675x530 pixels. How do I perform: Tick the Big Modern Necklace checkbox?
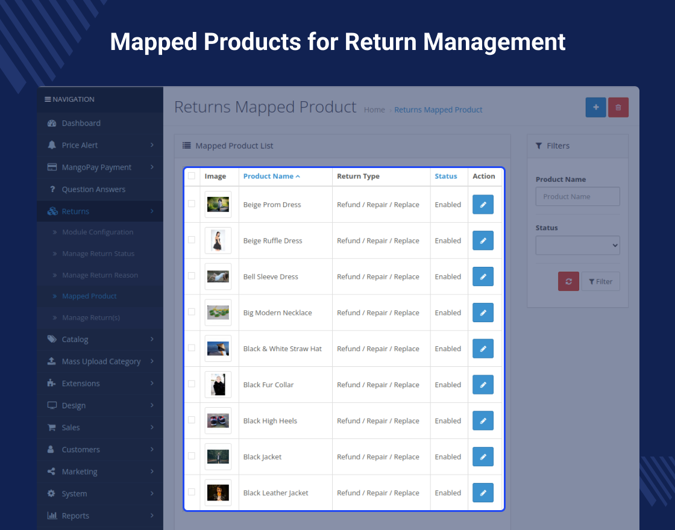192,312
